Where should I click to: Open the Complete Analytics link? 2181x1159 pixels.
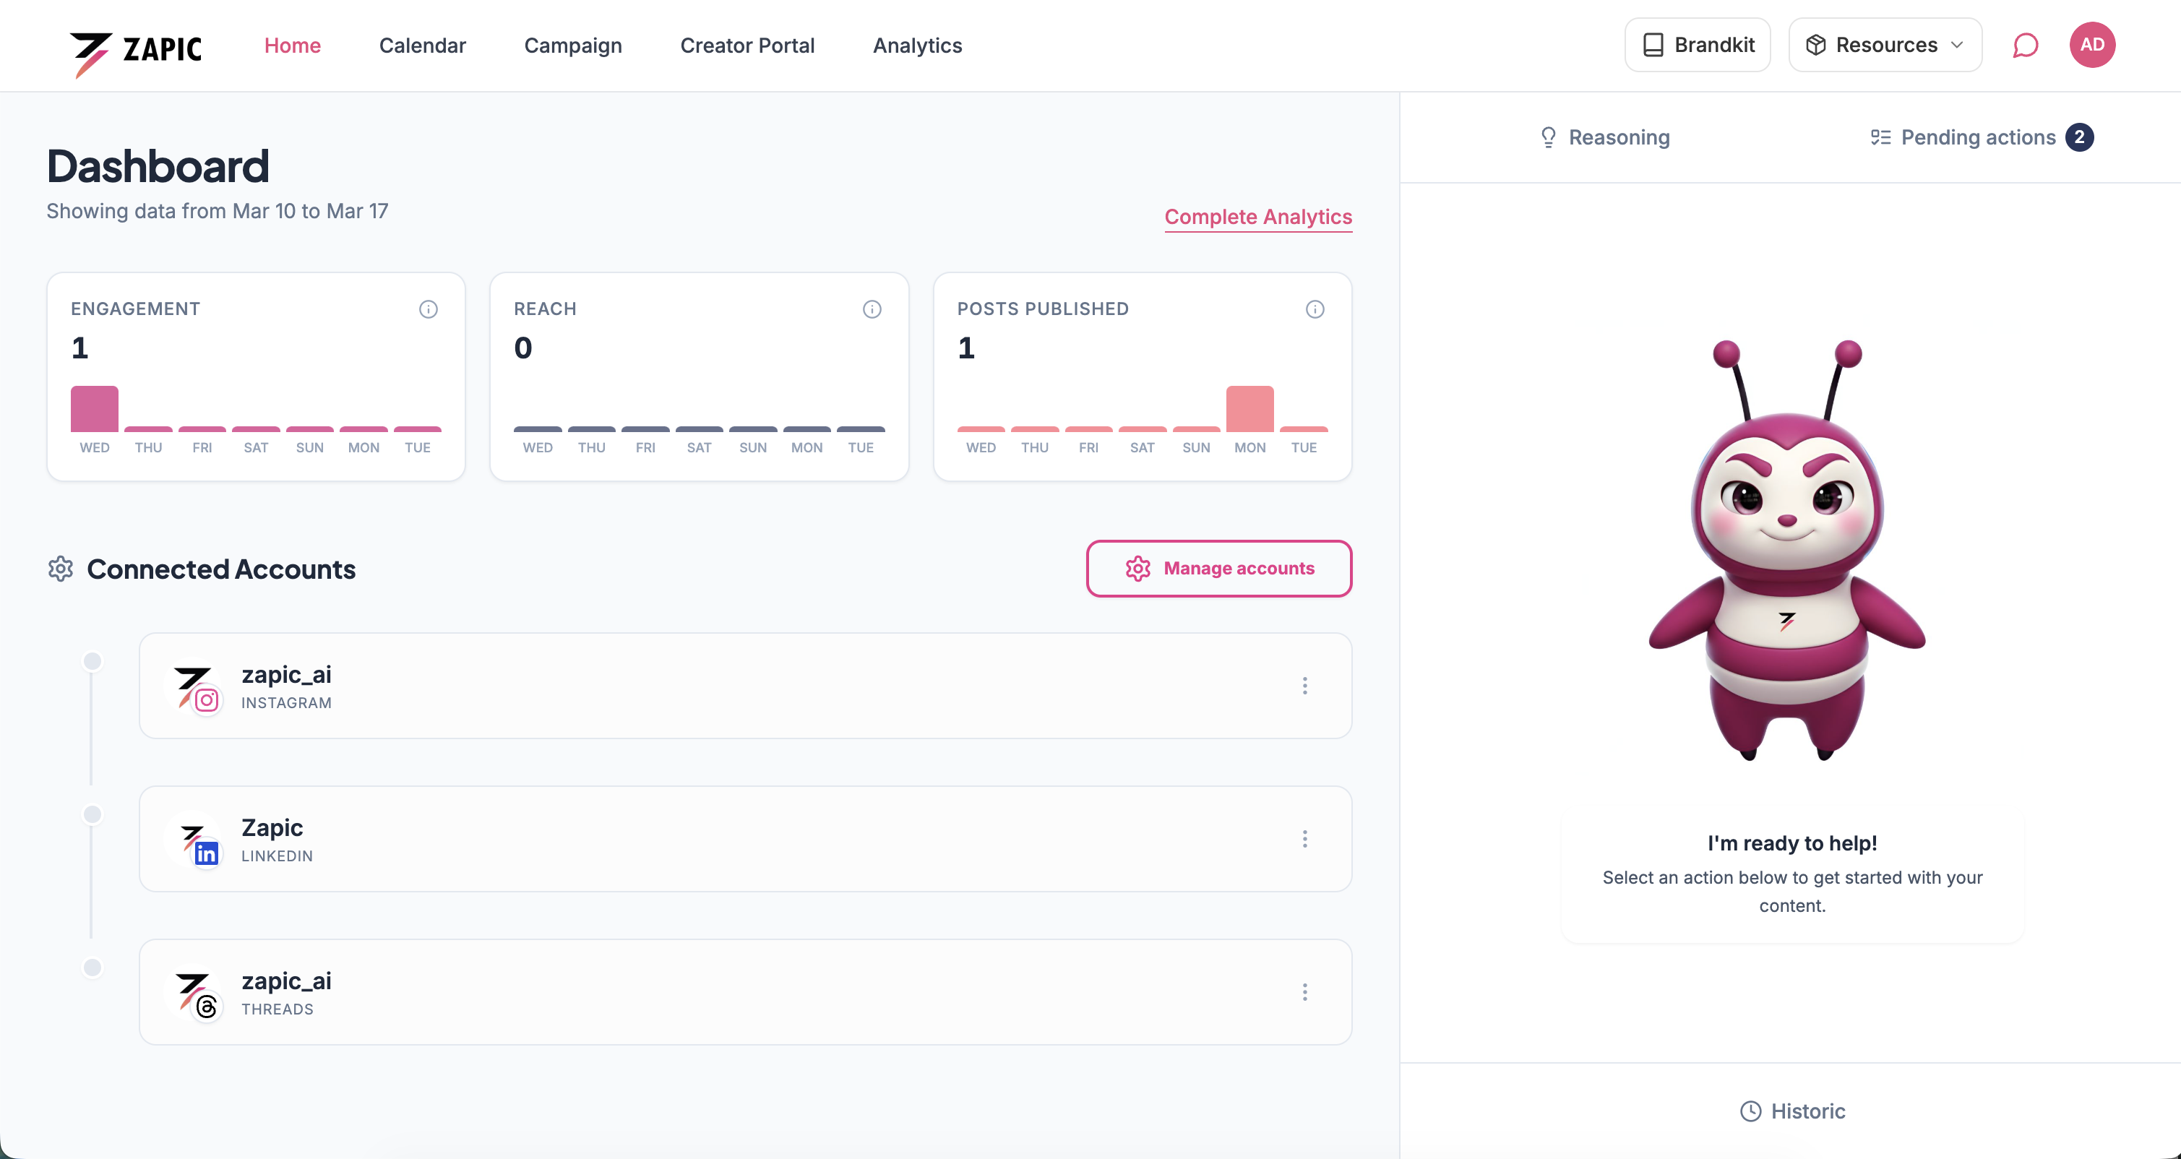pos(1258,217)
